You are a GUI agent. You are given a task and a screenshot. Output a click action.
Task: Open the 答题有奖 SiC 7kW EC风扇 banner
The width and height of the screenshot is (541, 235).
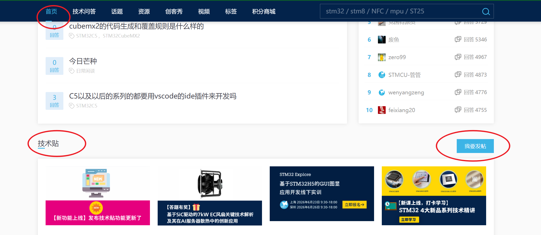tap(210, 196)
